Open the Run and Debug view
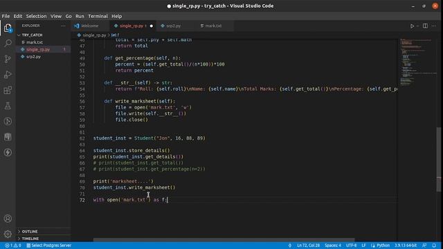This screenshot has width=443, height=249. click(x=8, y=75)
